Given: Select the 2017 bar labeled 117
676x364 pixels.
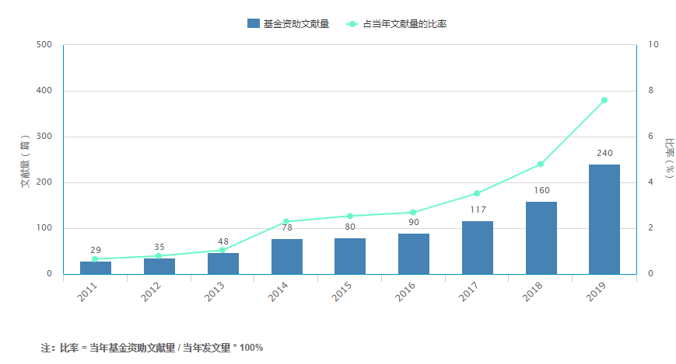Looking at the screenshot, I should pyautogui.click(x=478, y=248).
